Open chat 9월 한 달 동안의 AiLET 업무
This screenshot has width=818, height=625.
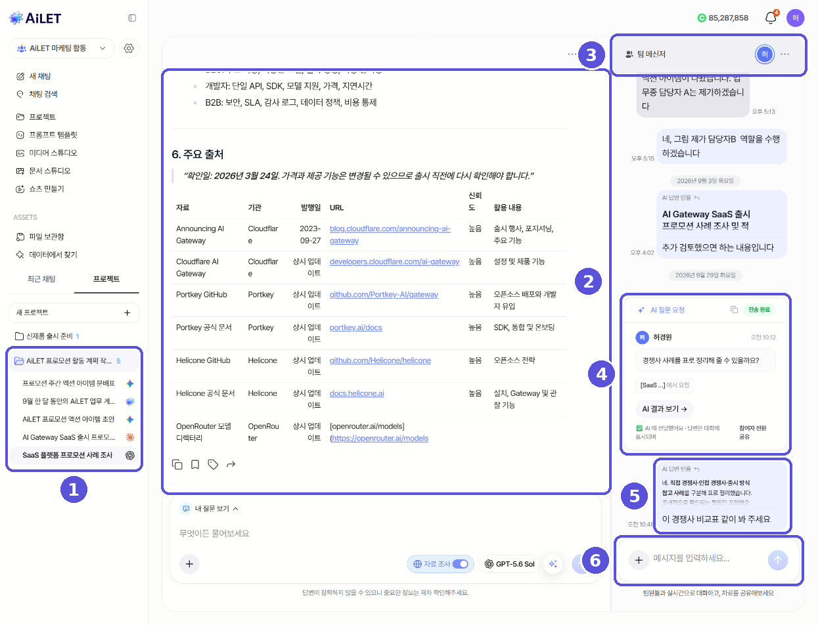click(x=74, y=401)
